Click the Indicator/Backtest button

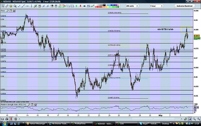(185, 6)
